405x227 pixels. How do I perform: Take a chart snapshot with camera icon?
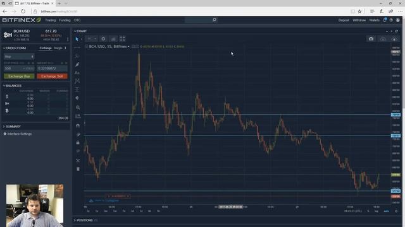point(371,39)
